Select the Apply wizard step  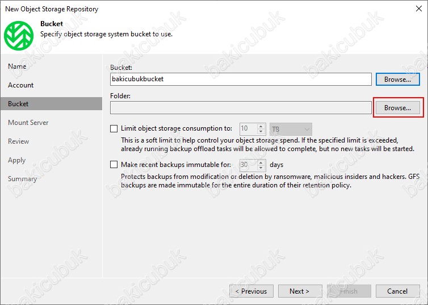[x=16, y=160]
